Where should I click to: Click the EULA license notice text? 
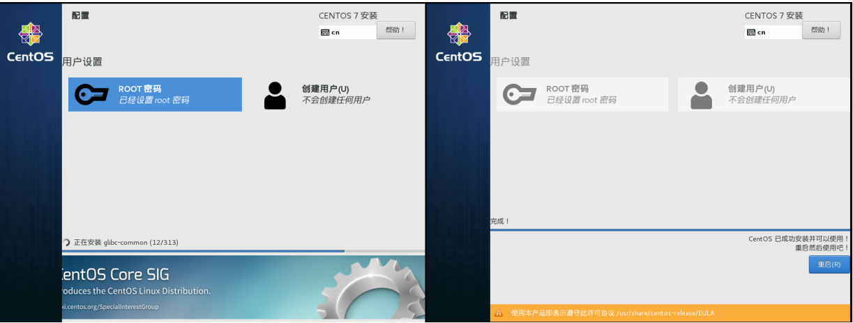click(x=612, y=313)
